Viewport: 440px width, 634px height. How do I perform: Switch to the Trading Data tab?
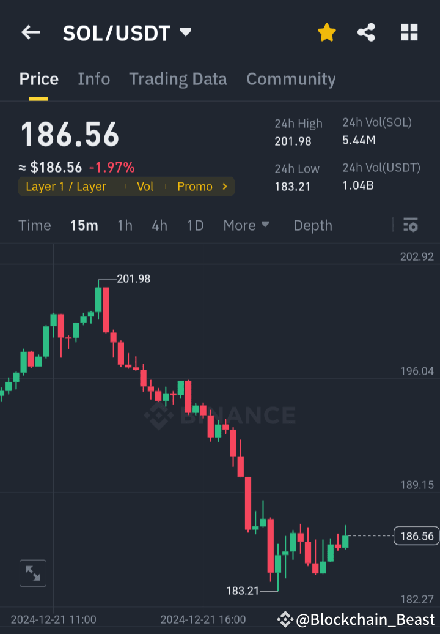[x=178, y=79]
